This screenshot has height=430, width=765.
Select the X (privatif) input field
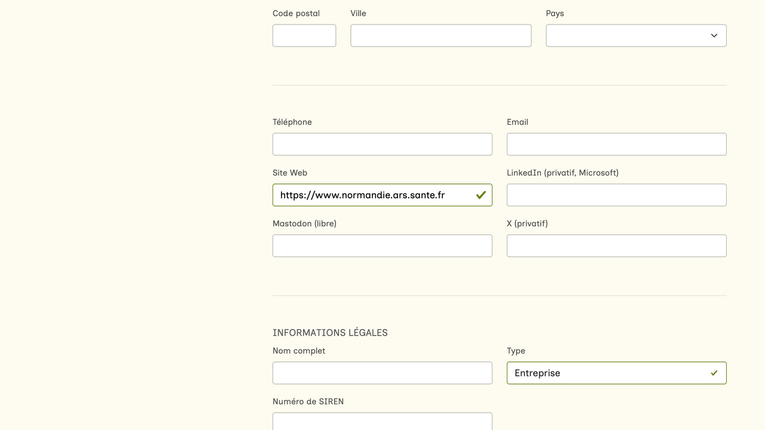click(x=616, y=246)
